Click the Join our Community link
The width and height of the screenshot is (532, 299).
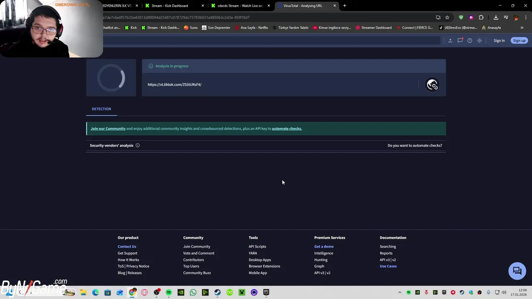tap(108, 128)
